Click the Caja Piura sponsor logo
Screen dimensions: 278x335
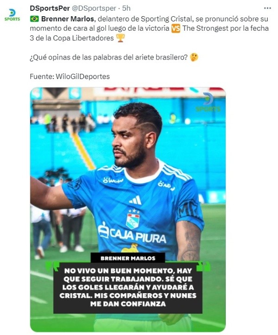point(132,234)
